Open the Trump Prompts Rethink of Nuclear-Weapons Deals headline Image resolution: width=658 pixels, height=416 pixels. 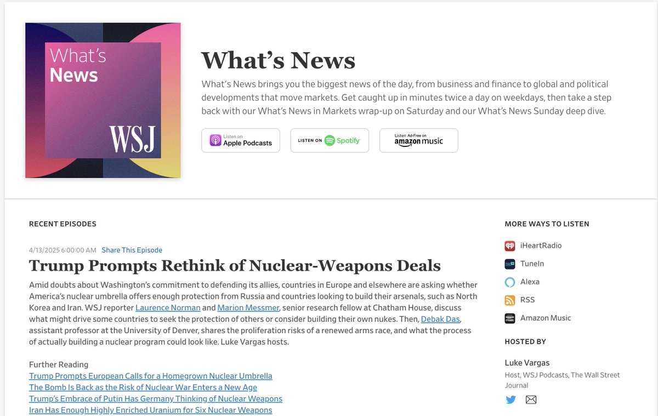point(235,266)
